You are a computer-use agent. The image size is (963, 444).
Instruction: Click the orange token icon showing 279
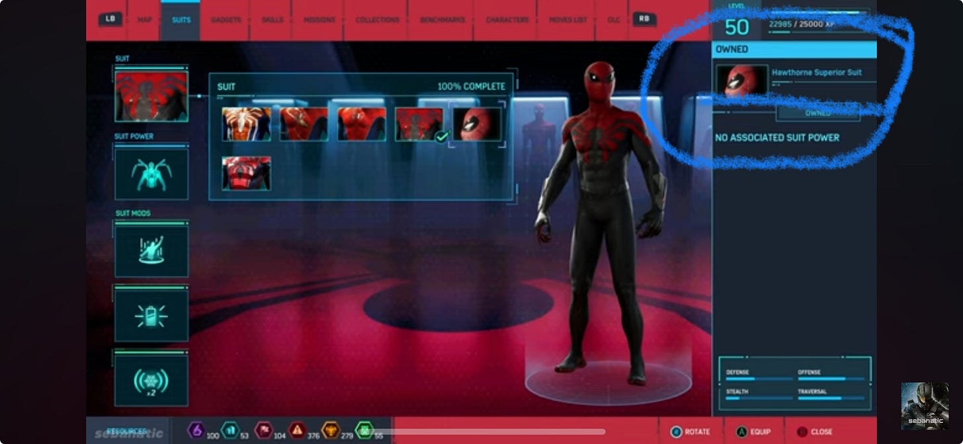tap(331, 430)
